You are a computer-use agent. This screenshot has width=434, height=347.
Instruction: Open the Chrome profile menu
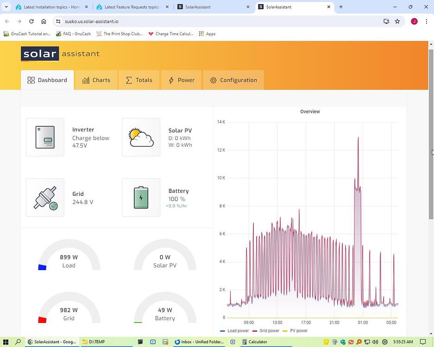[415, 21]
